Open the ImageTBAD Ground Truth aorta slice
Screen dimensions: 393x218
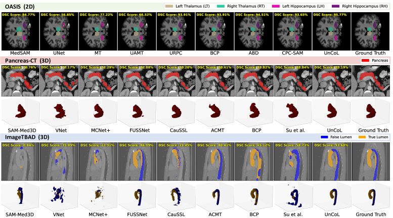[x=371, y=161]
